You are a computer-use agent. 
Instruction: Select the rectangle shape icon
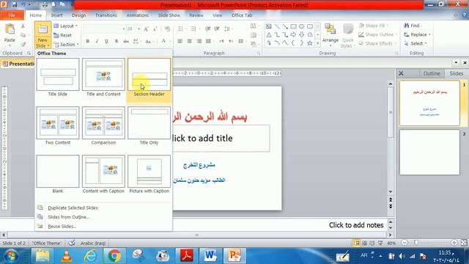tap(293, 26)
